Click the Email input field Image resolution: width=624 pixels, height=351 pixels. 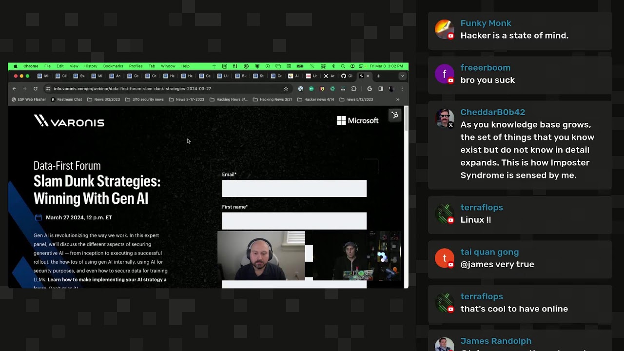[294, 189]
